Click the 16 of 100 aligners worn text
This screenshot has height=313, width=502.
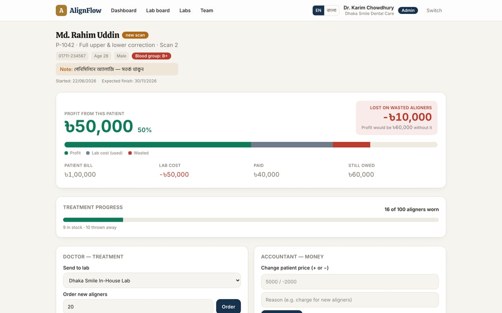coord(411,210)
